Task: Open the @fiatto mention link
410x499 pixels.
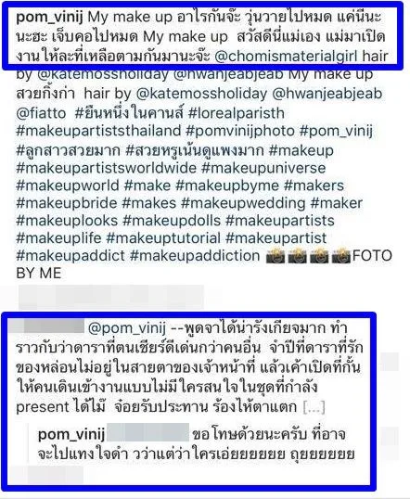Action: [41, 113]
